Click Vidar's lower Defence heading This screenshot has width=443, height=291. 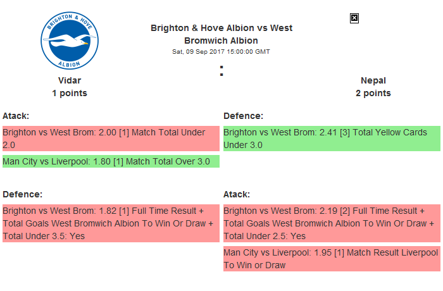click(x=23, y=194)
